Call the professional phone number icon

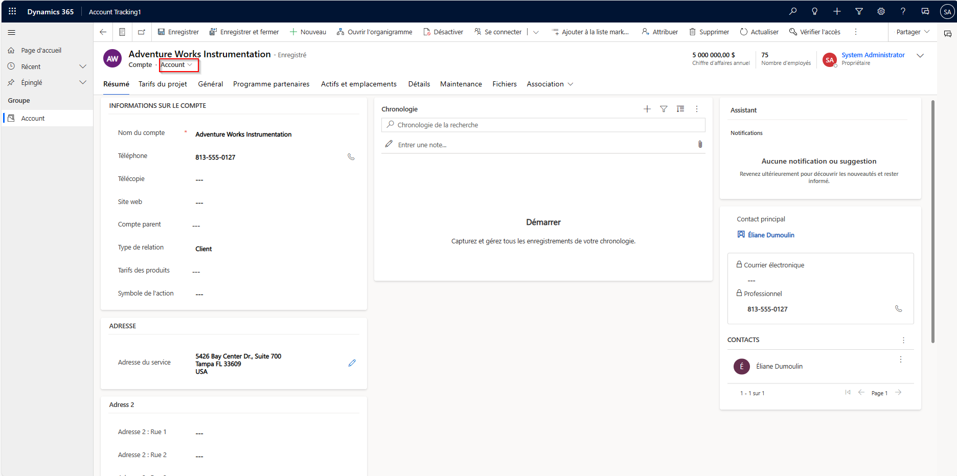899,309
